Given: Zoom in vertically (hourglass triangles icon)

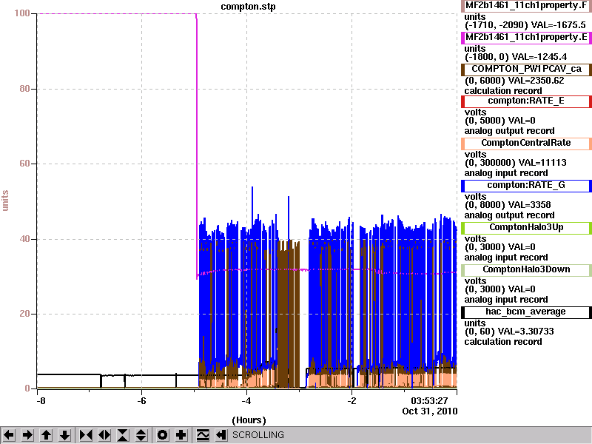Looking at the screenshot, I should coord(123,435).
